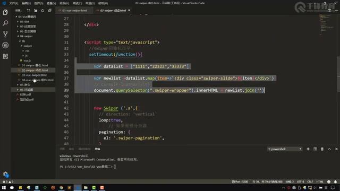Open the Go (G) menu
Image resolution: width=340 pixels, height=191 pixels.
(x=64, y=3)
